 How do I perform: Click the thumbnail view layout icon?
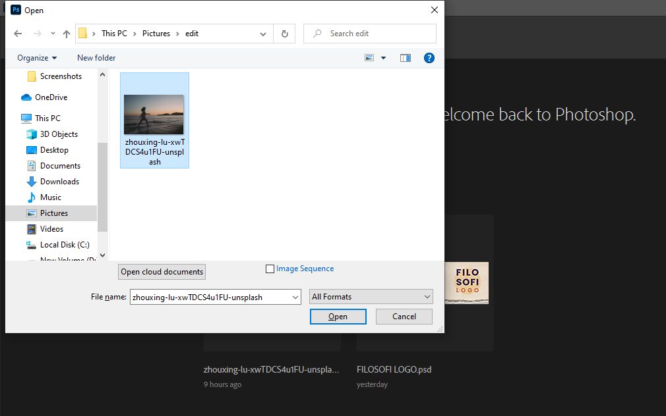click(370, 58)
